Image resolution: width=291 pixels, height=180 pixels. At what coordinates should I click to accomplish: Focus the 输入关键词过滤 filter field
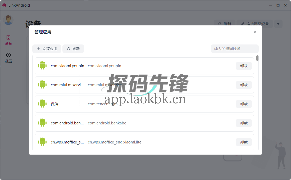pyautogui.click(x=235, y=49)
